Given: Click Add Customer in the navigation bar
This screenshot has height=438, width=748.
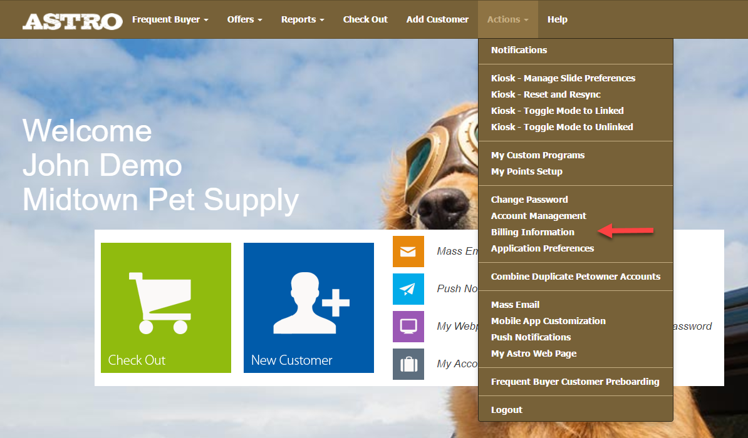Looking at the screenshot, I should point(437,19).
